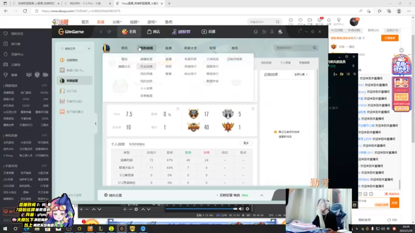Expand Douyu 游戏 dropdown in top navigation
Image resolution: width=415 pixels, height=233 pixels.
coord(152,22)
